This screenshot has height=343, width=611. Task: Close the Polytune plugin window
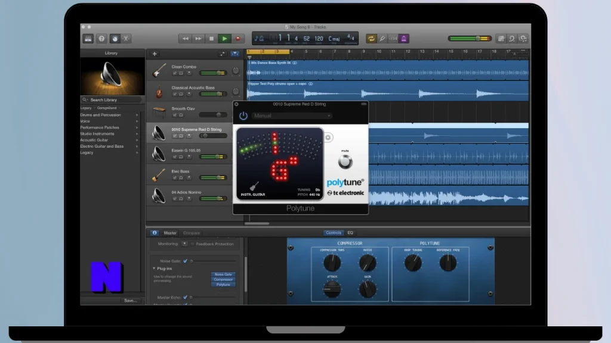click(236, 104)
